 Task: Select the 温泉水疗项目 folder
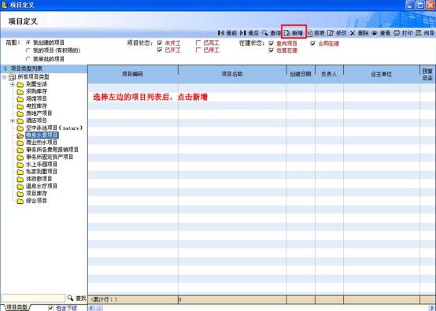(42, 186)
